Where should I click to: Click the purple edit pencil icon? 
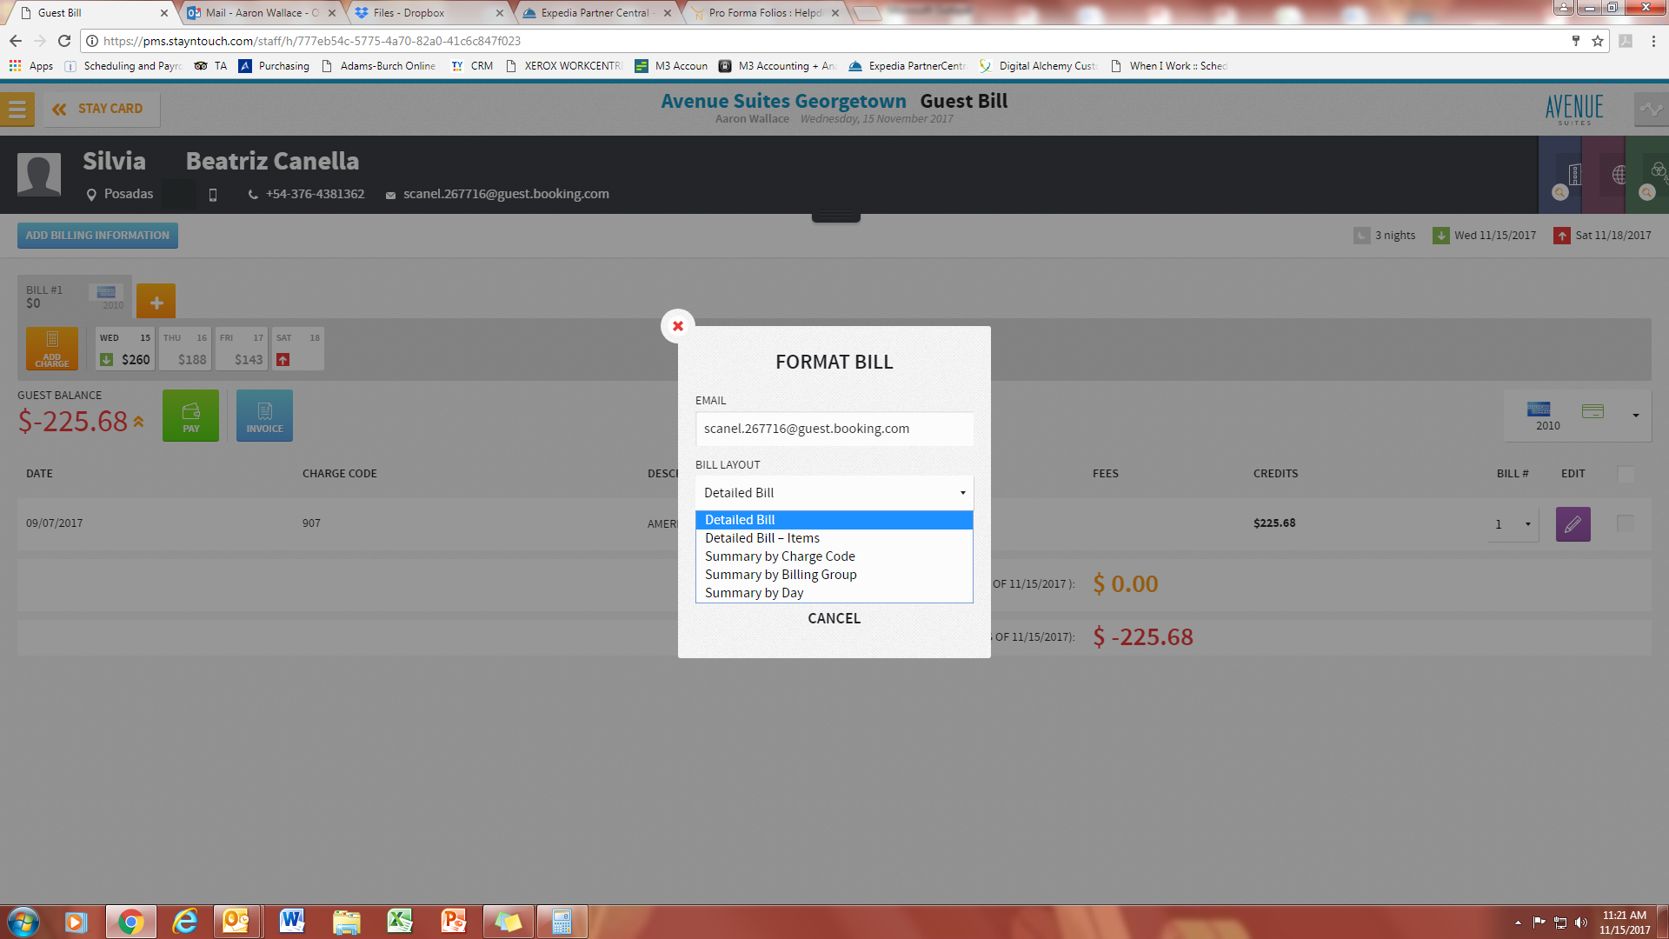click(1573, 524)
